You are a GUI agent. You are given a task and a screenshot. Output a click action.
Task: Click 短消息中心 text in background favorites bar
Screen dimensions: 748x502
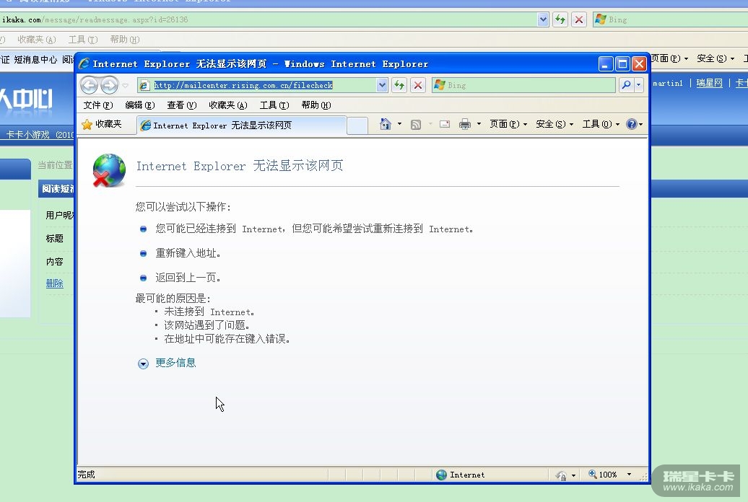click(x=35, y=60)
